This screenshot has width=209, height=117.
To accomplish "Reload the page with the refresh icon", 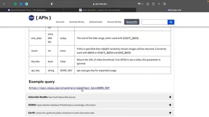I will [142, 4].
